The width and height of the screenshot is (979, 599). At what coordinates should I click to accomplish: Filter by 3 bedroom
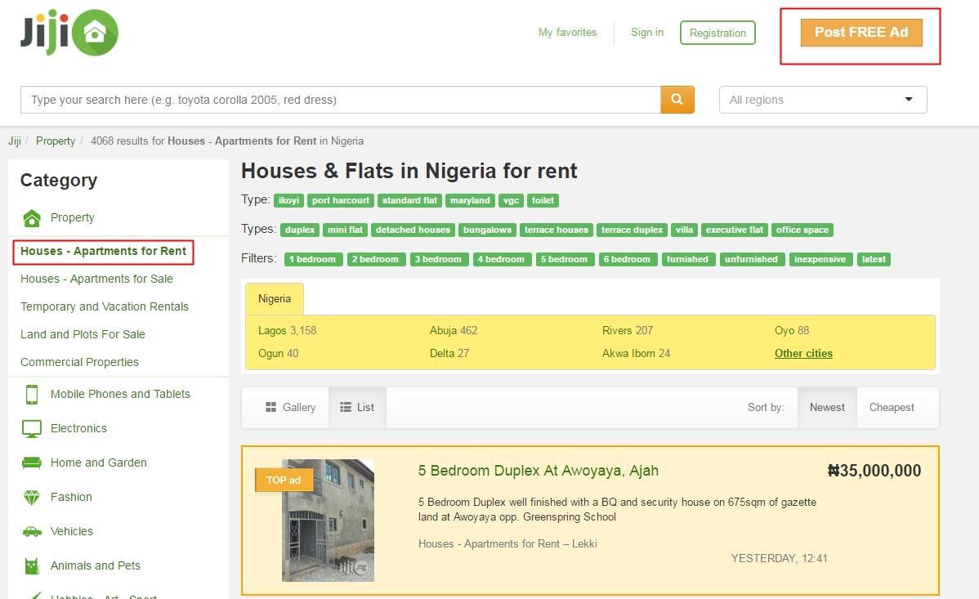(439, 259)
